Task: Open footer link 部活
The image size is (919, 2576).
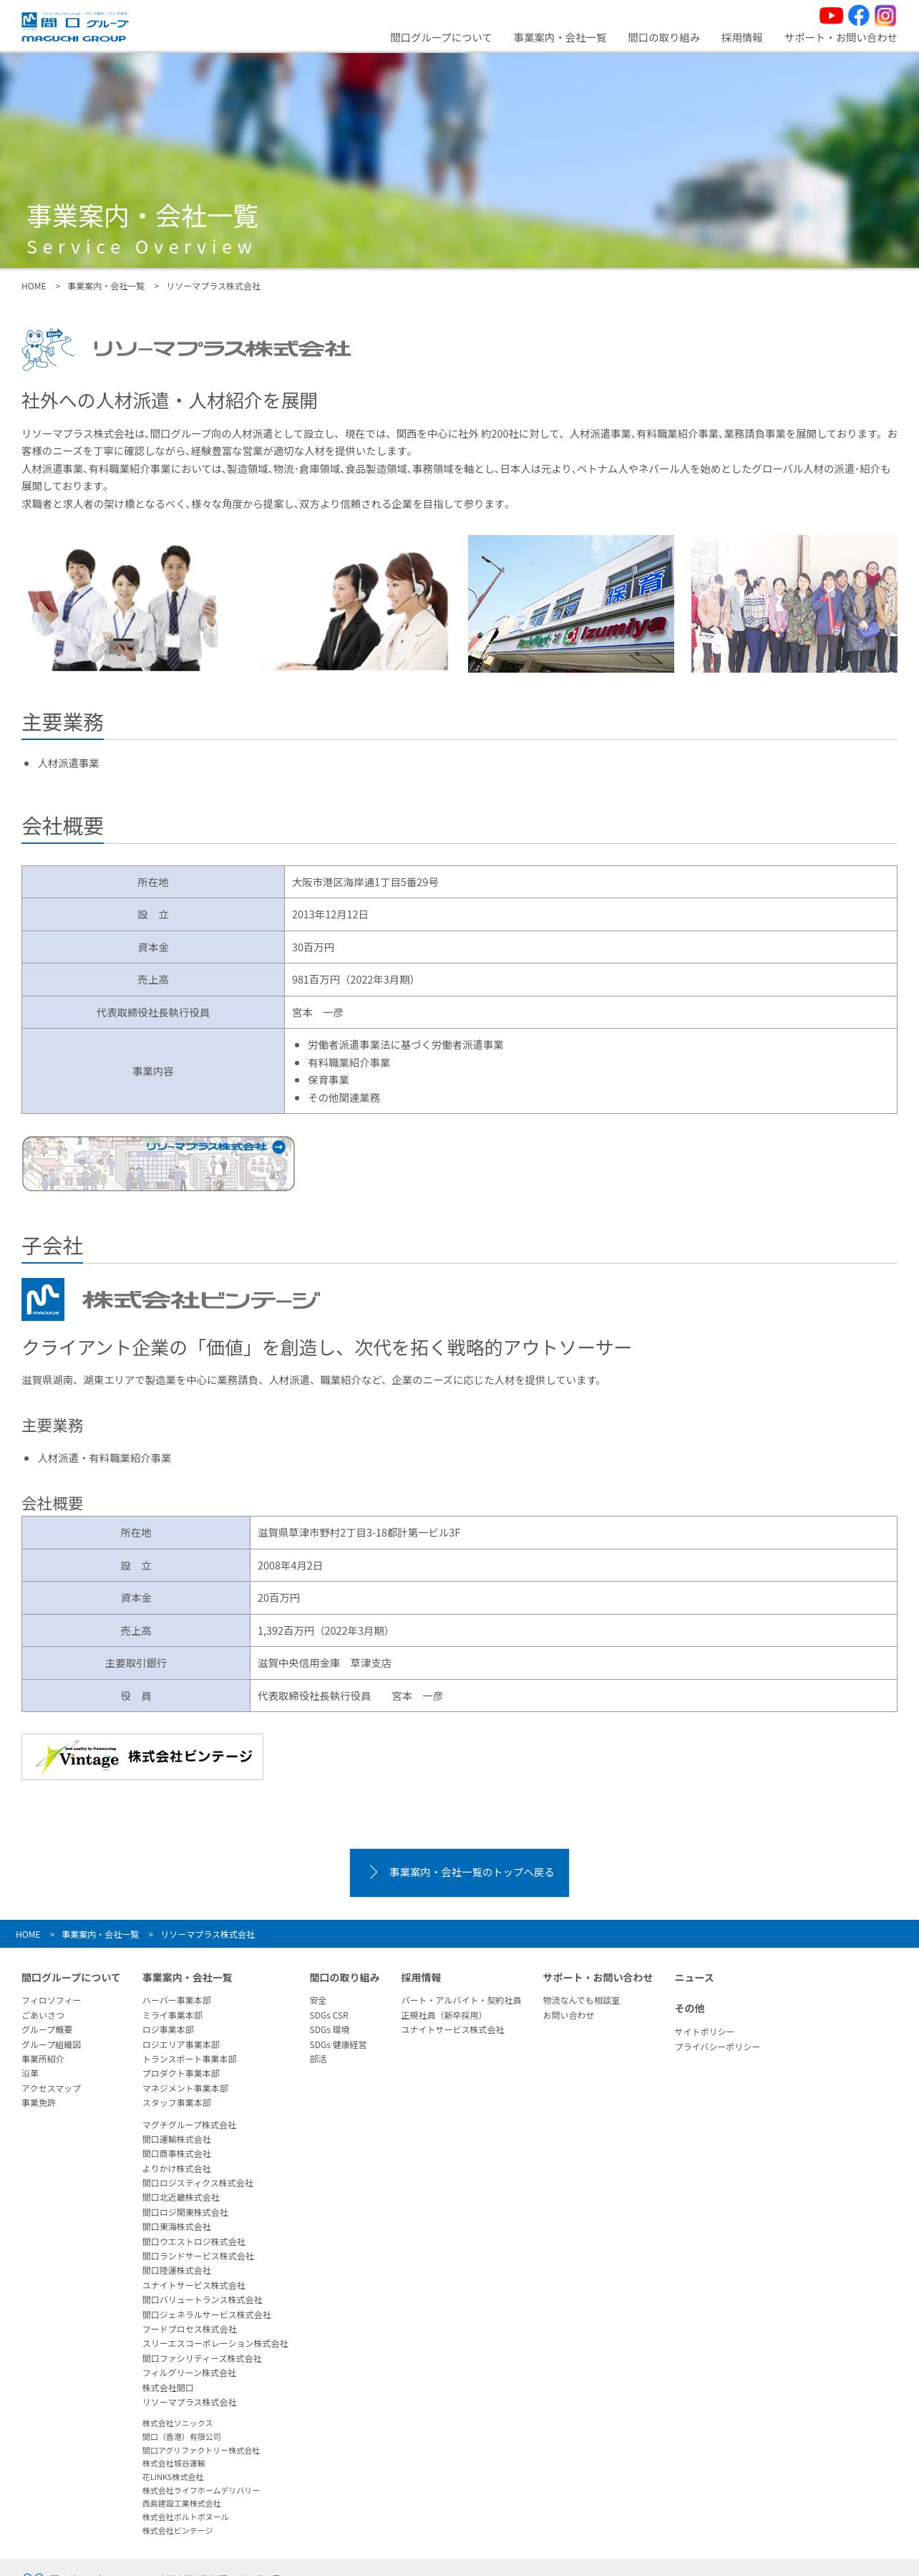Action: pyautogui.click(x=318, y=2059)
